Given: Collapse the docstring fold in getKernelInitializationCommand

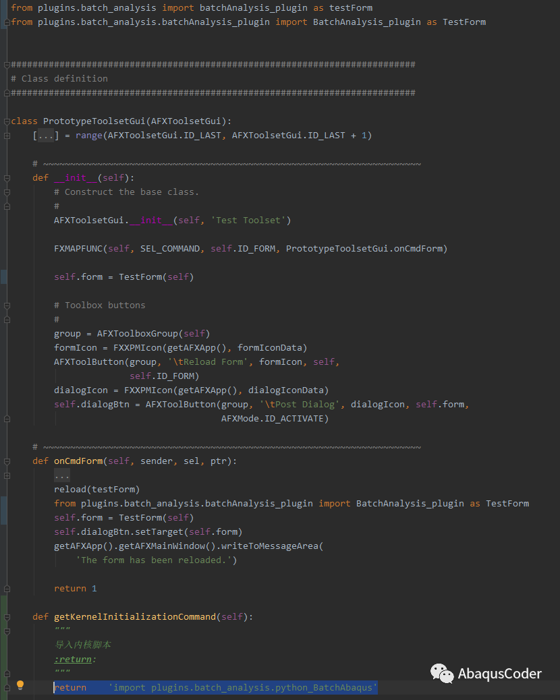Looking at the screenshot, I should [7, 631].
